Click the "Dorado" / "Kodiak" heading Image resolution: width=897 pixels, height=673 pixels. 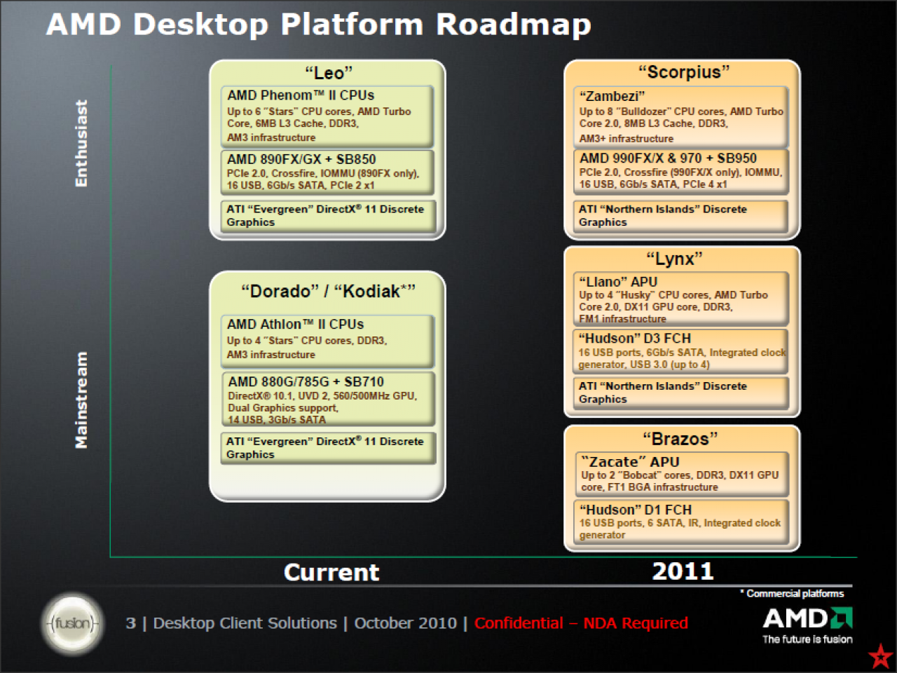pyautogui.click(x=328, y=291)
